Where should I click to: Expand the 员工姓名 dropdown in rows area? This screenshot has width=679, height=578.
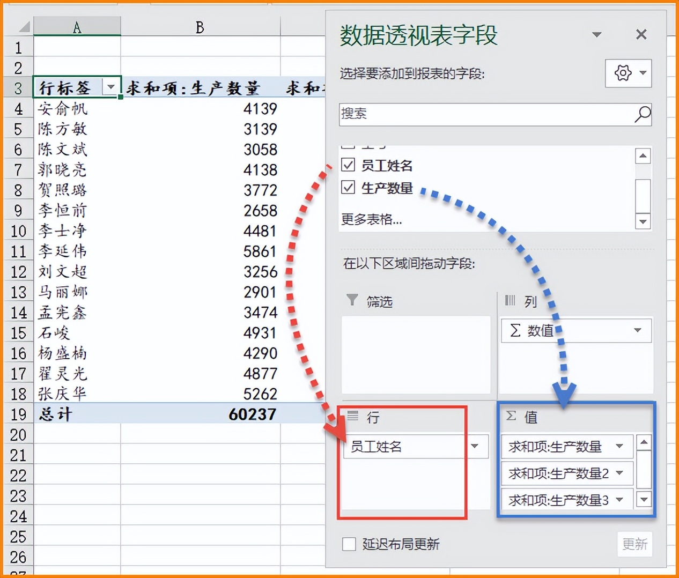475,446
